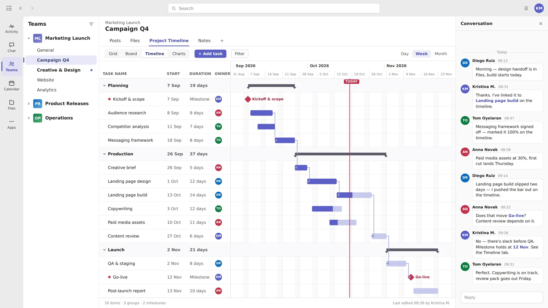Viewport: 548px width, 308px height.
Task: Select the Timeline view
Action: tap(155, 54)
